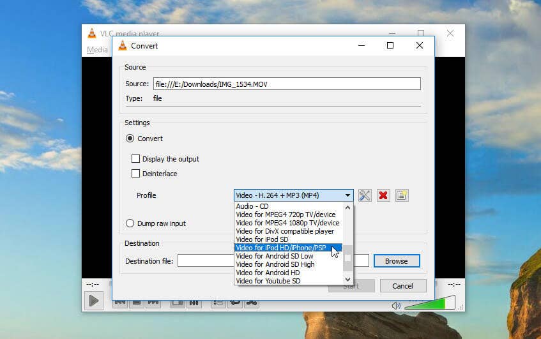Image resolution: width=541 pixels, height=339 pixels.
Task: Collapse the Profile dropdown arrow
Action: pyautogui.click(x=347, y=195)
